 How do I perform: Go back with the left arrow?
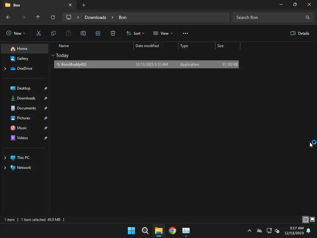8,17
